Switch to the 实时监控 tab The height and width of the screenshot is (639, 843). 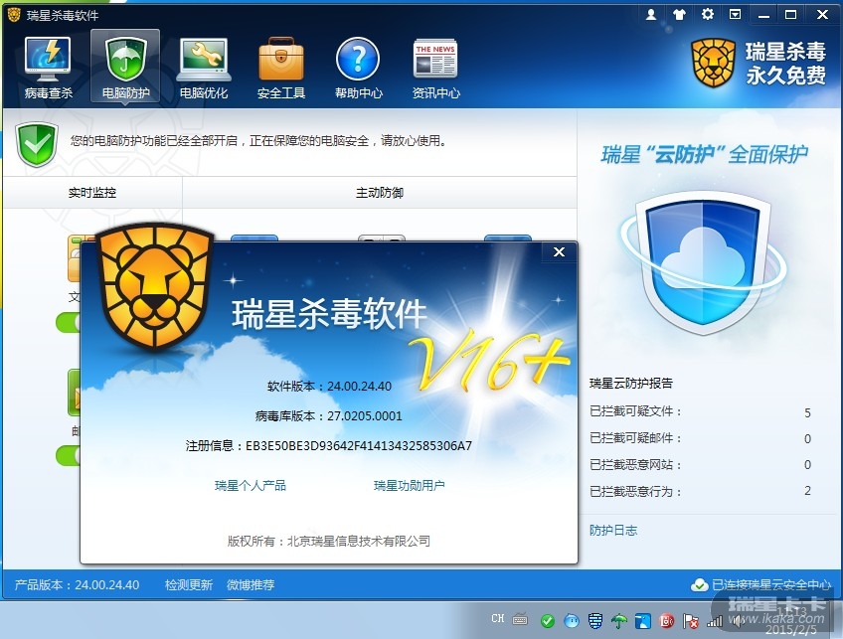click(92, 193)
